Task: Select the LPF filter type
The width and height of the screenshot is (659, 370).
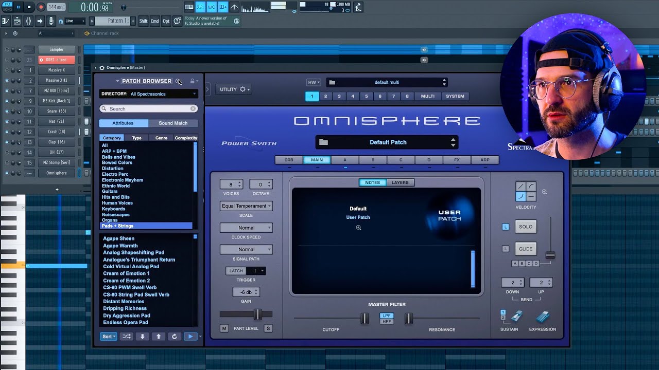Action: pyautogui.click(x=387, y=316)
